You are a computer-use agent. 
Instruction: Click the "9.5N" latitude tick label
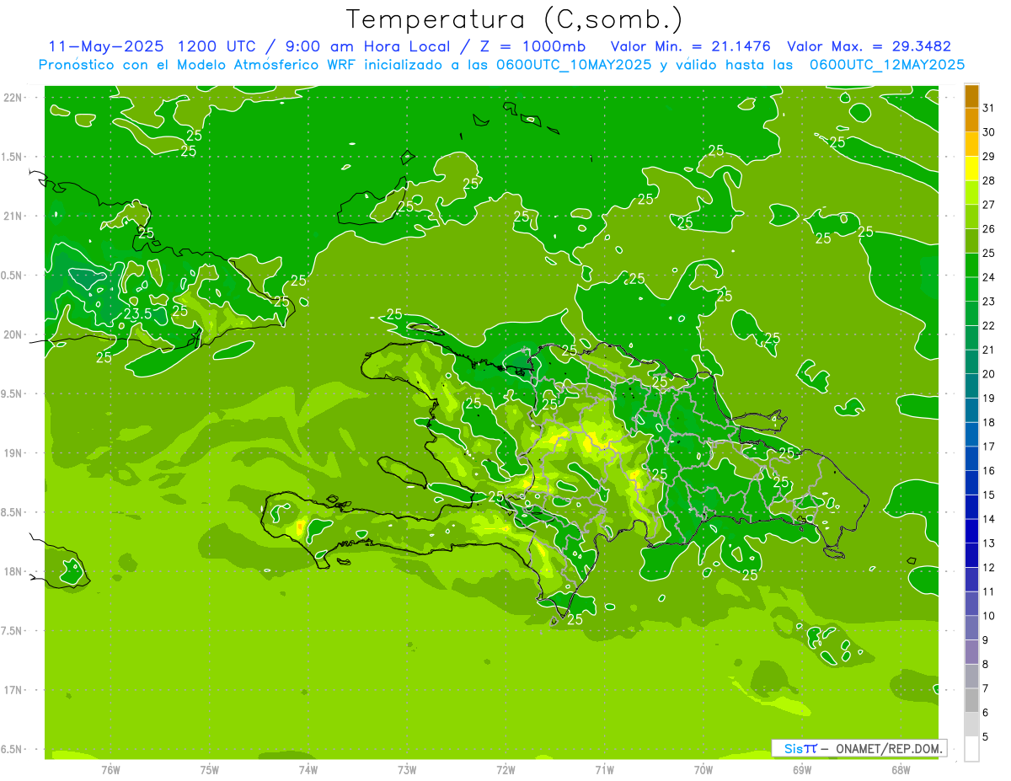(12, 393)
